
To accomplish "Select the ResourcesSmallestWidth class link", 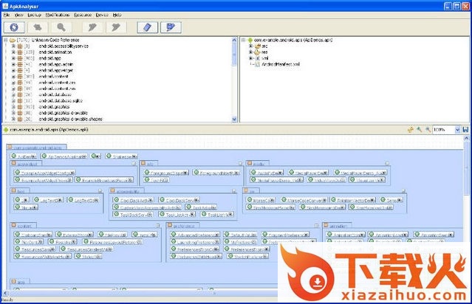I will coord(87,249).
